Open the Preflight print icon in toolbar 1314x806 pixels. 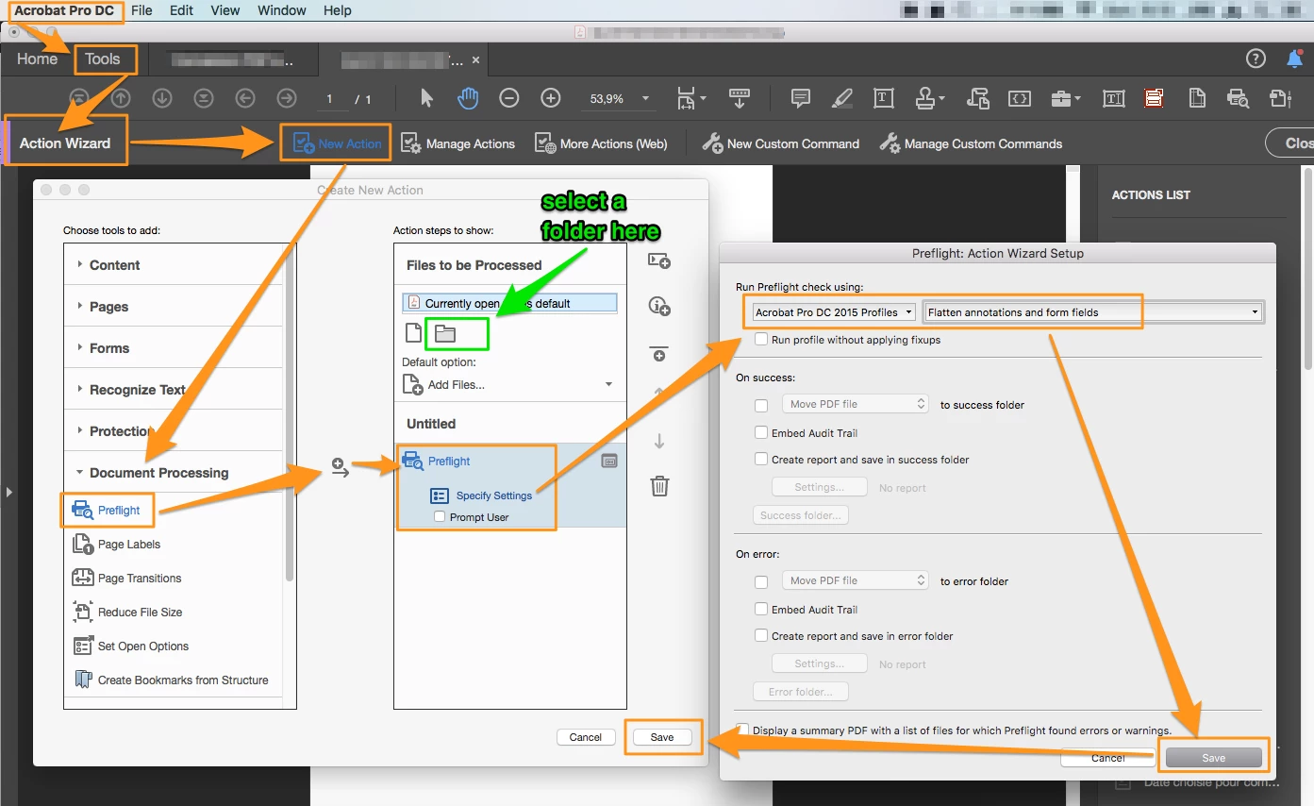1238,98
